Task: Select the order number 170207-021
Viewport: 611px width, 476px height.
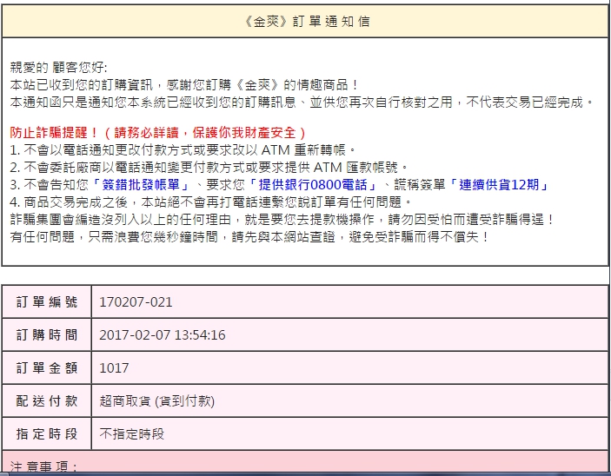Action: [136, 302]
